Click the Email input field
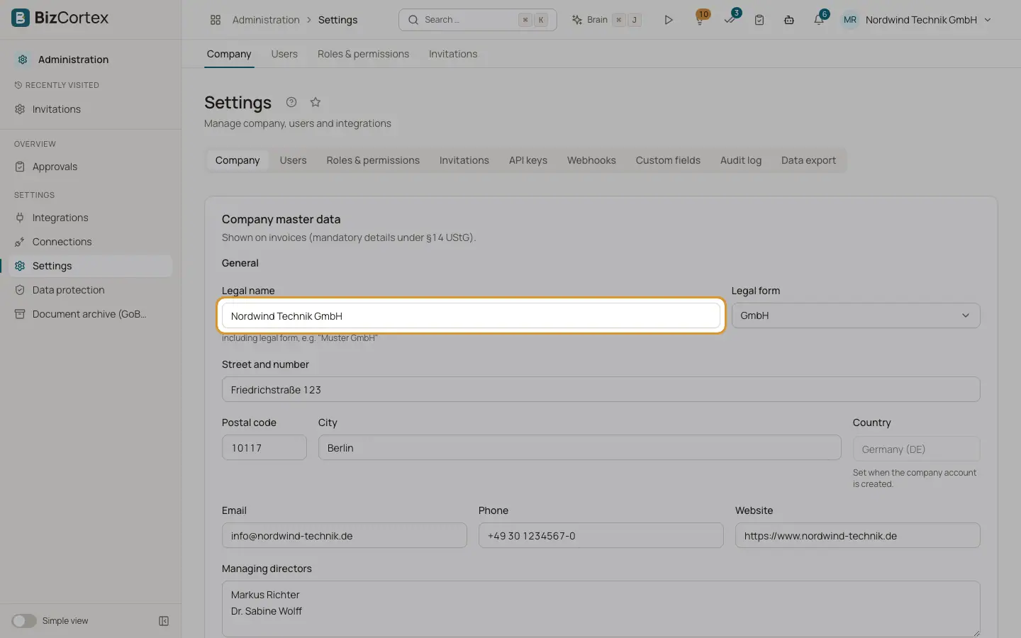This screenshot has height=638, width=1021. [345, 536]
